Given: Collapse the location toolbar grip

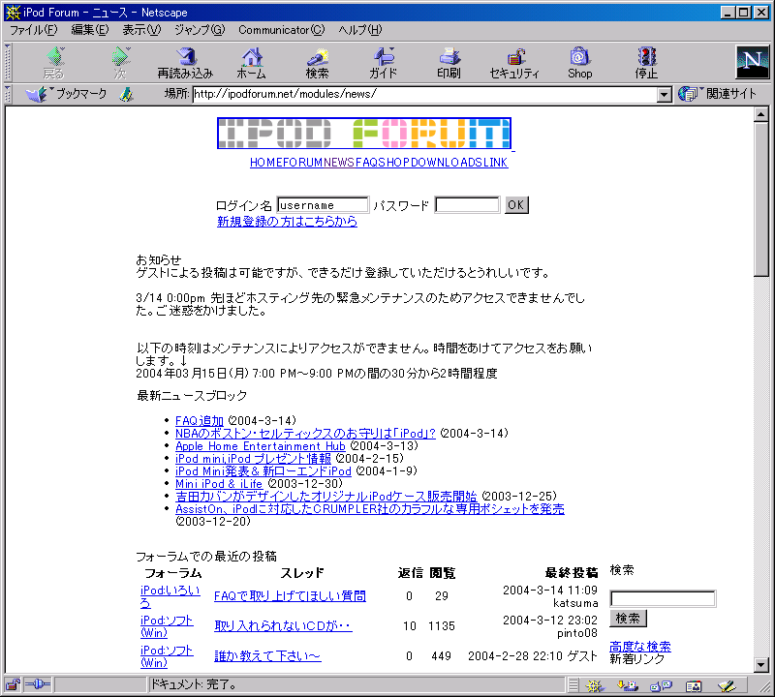Looking at the screenshot, I should 8,94.
